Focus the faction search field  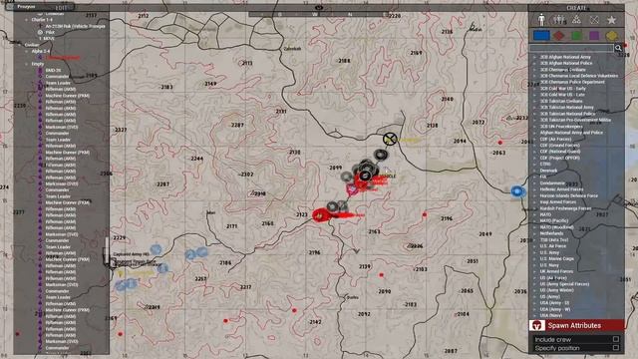pos(571,48)
